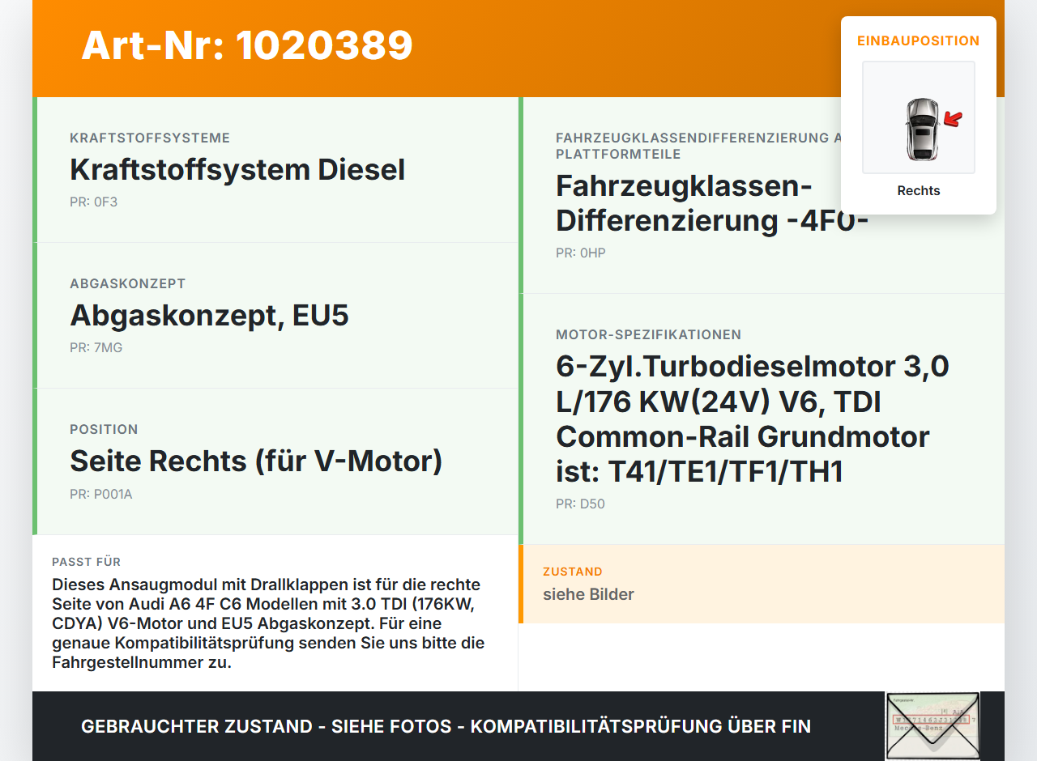Click the PASST FÜR label
1037x761 pixels.
87,562
